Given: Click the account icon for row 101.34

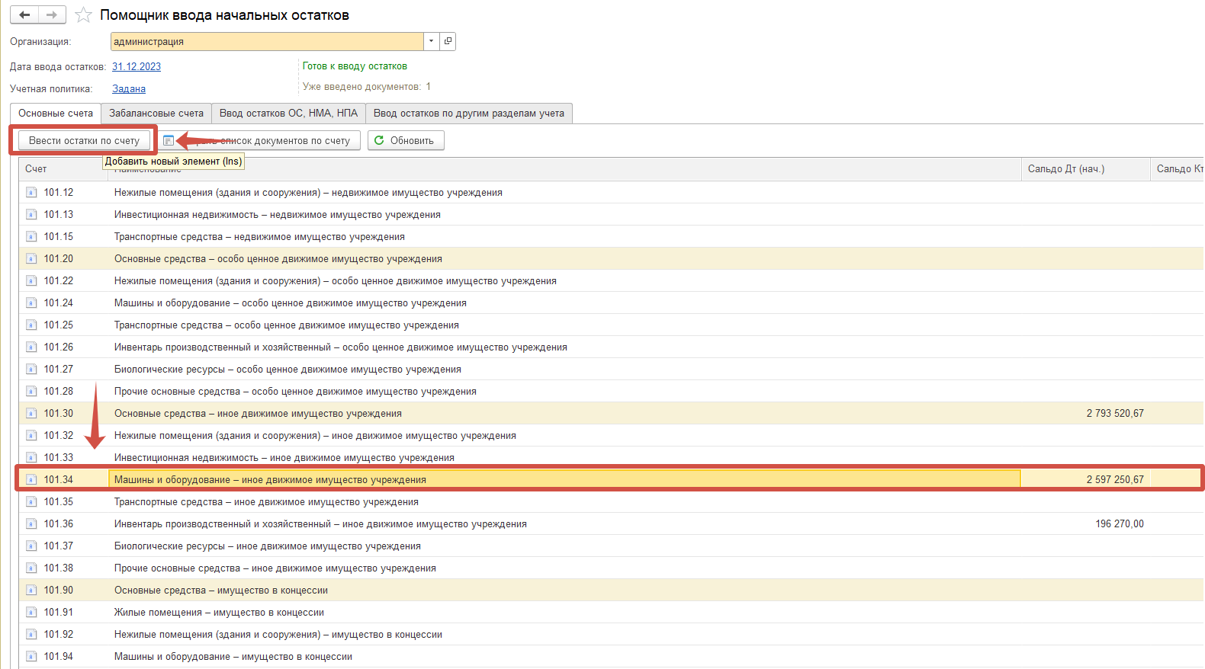Looking at the screenshot, I should tap(31, 480).
